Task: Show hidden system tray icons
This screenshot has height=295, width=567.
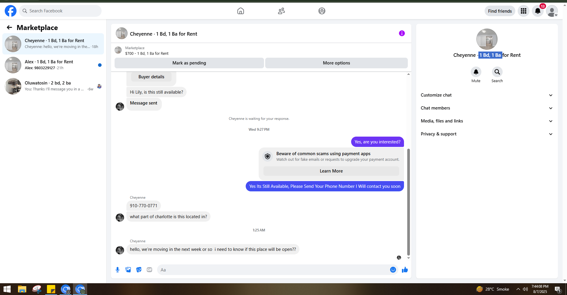Action: click(518, 289)
